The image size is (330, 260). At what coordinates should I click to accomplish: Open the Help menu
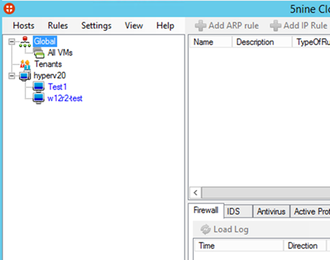tap(165, 26)
